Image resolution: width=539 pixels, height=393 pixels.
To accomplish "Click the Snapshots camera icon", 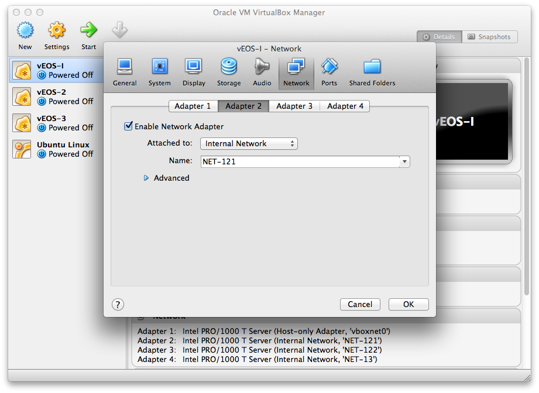I will point(471,37).
